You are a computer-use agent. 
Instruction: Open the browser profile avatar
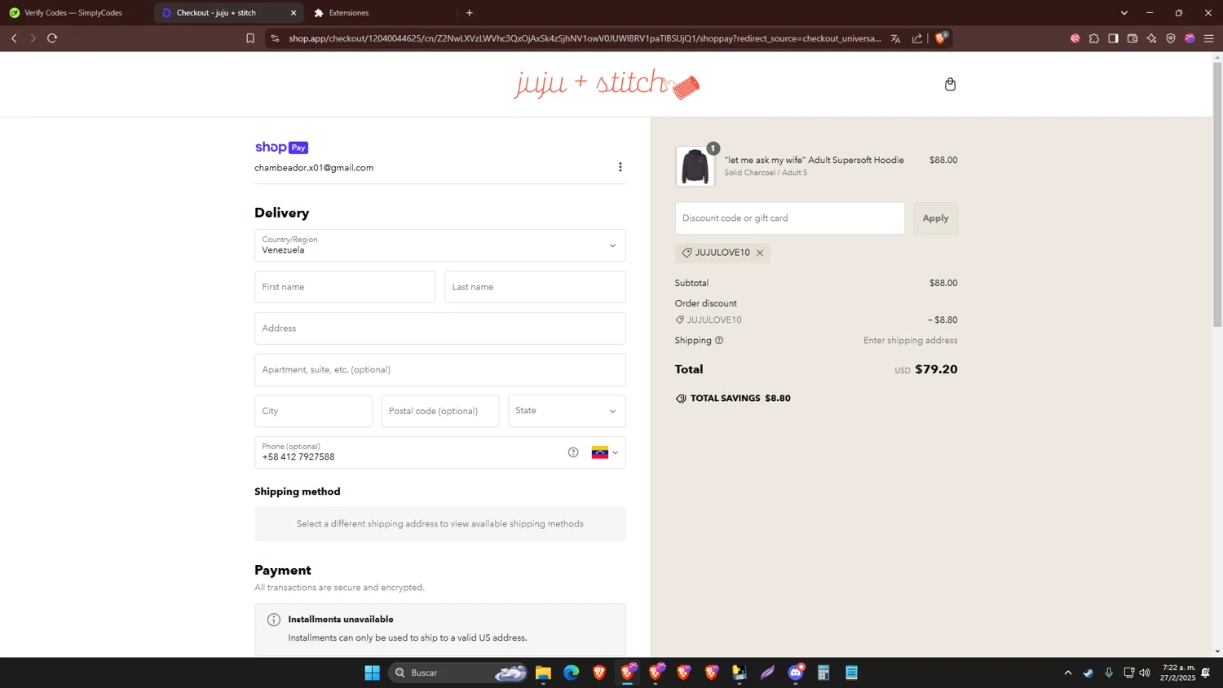coord(1190,38)
